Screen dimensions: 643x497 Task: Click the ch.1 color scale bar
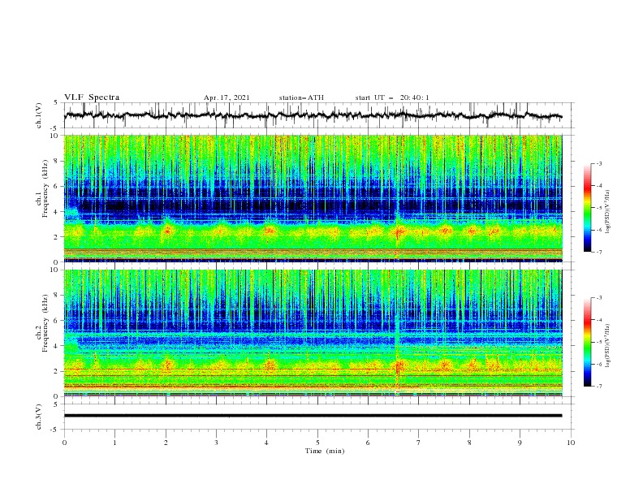[x=588, y=208]
